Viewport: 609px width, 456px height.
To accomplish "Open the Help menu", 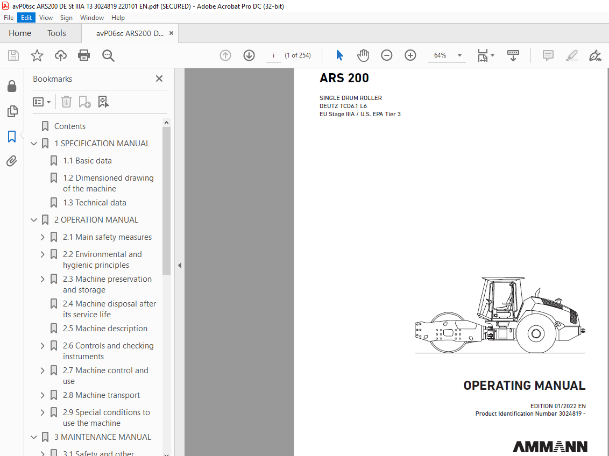I will (x=118, y=18).
